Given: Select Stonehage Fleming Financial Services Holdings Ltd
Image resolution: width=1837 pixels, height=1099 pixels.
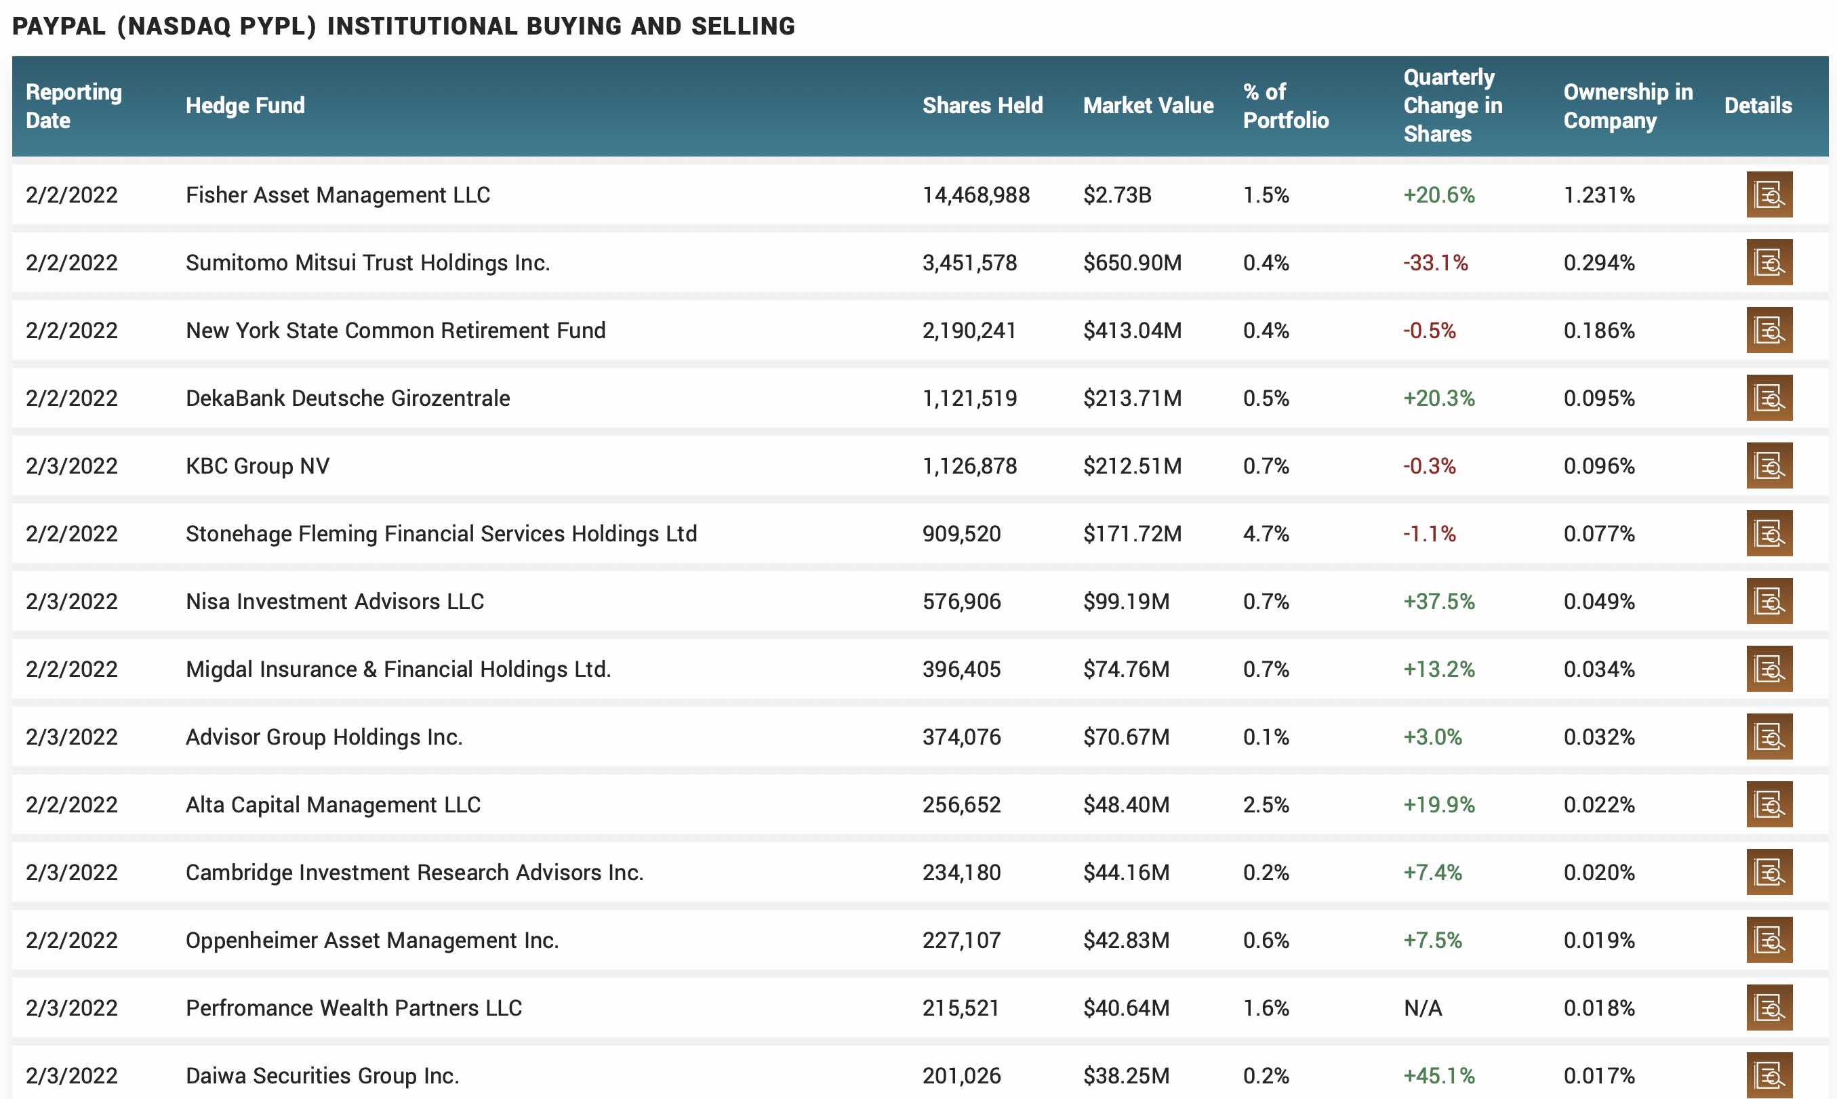Looking at the screenshot, I should click(441, 533).
